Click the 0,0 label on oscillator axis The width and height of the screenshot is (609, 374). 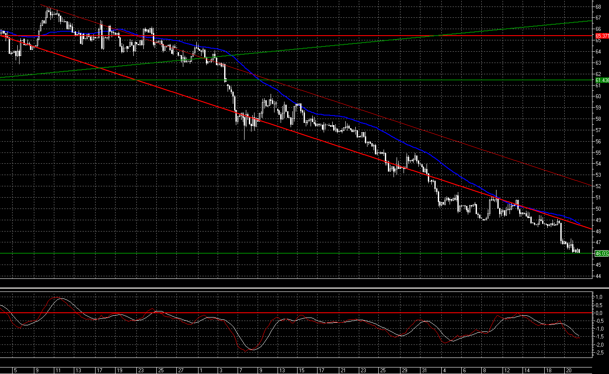599,313
